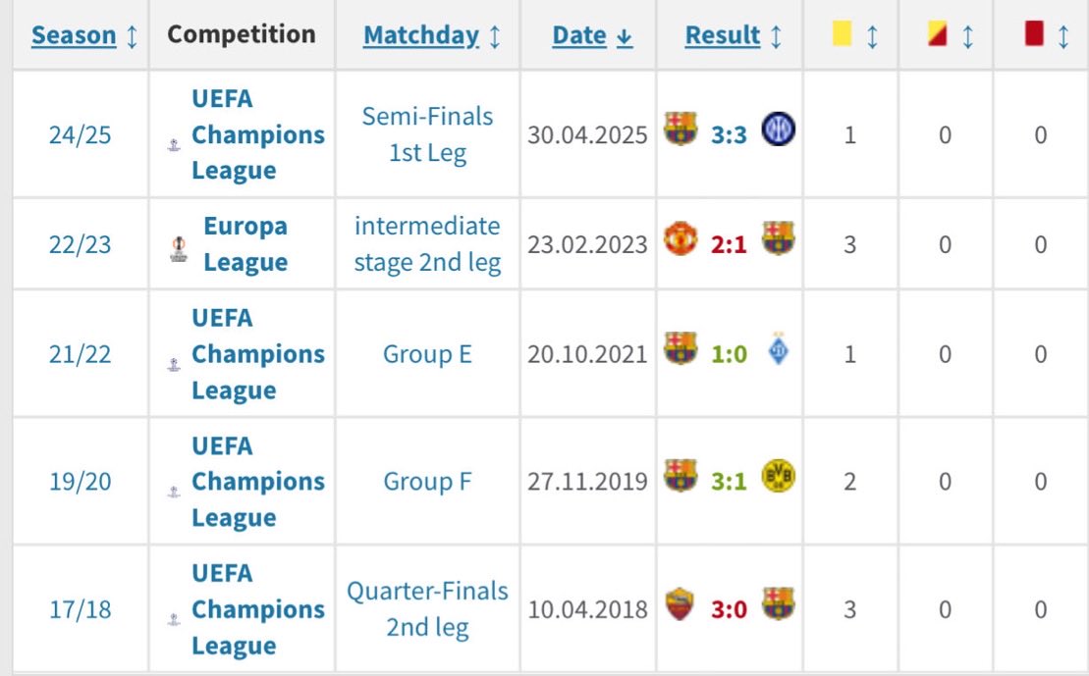Open season 24/25 link

coord(80,134)
